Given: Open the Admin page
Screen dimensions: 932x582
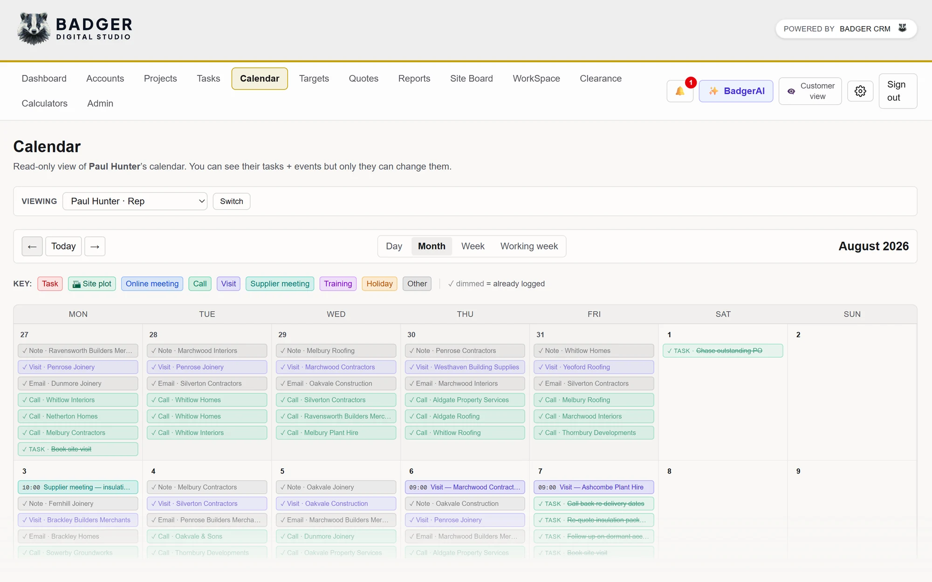Looking at the screenshot, I should (100, 103).
